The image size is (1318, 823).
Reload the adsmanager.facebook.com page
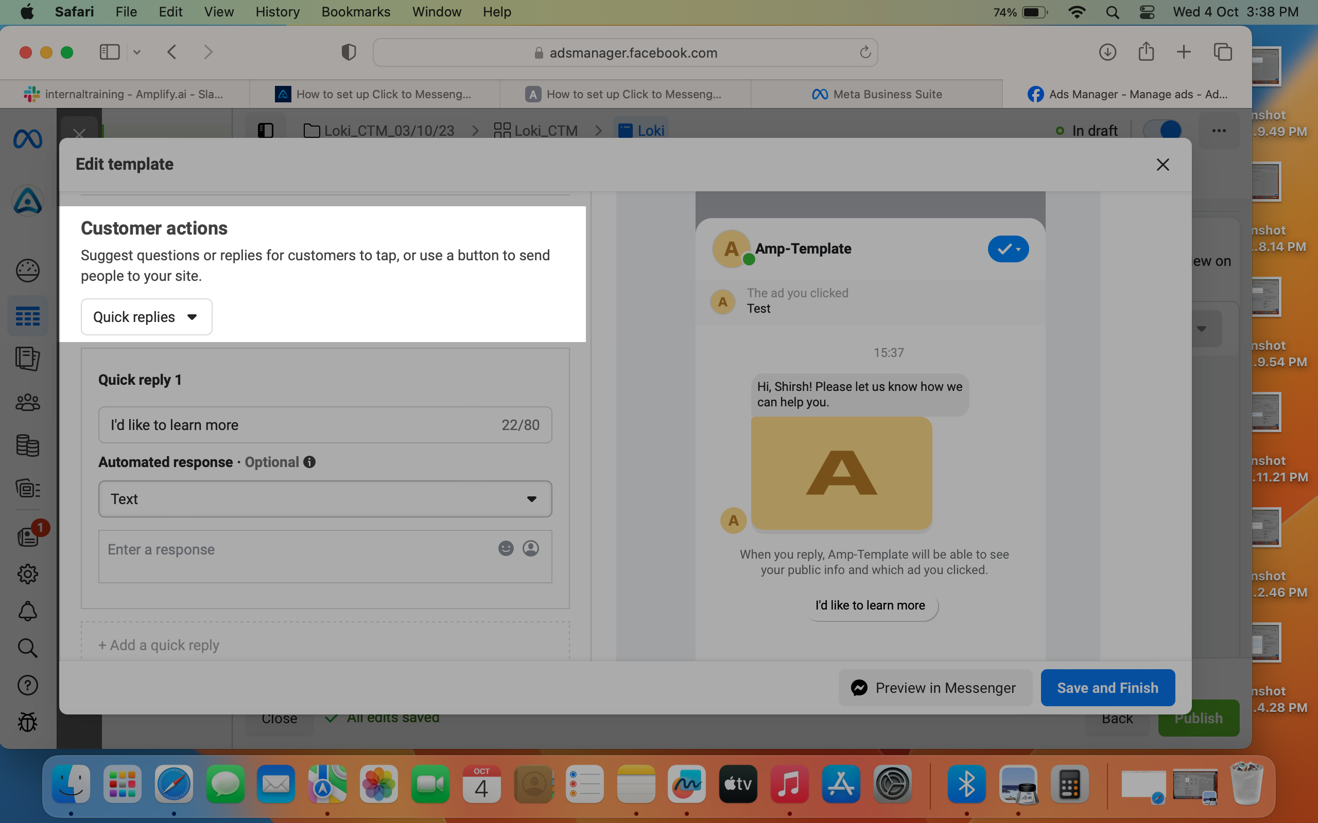[865, 52]
